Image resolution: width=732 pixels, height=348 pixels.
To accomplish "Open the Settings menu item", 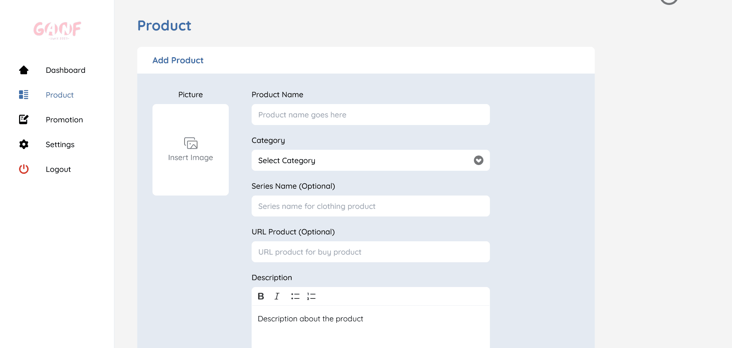I will 60,144.
